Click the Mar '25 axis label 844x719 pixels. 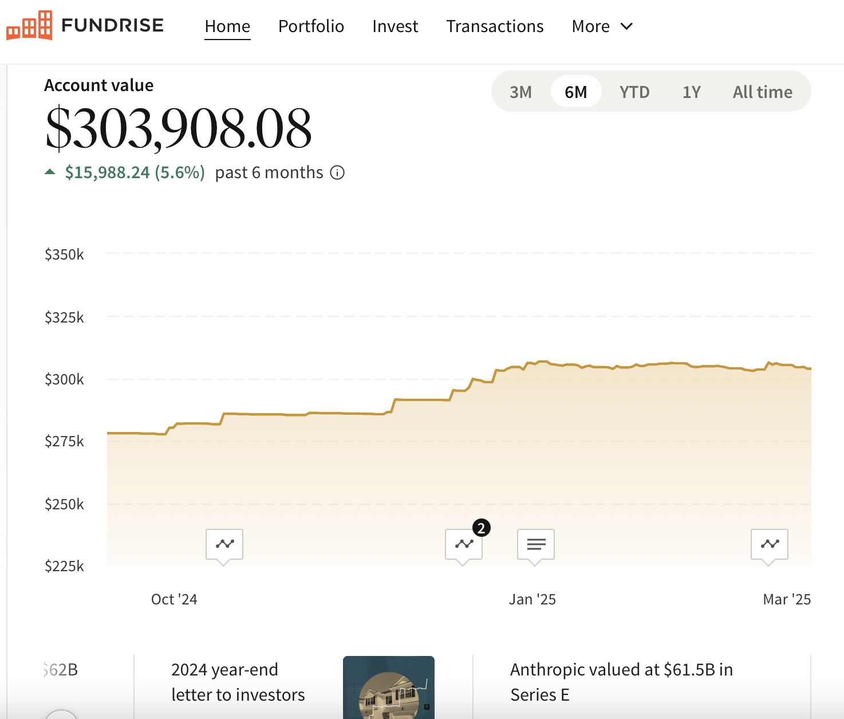coord(787,599)
